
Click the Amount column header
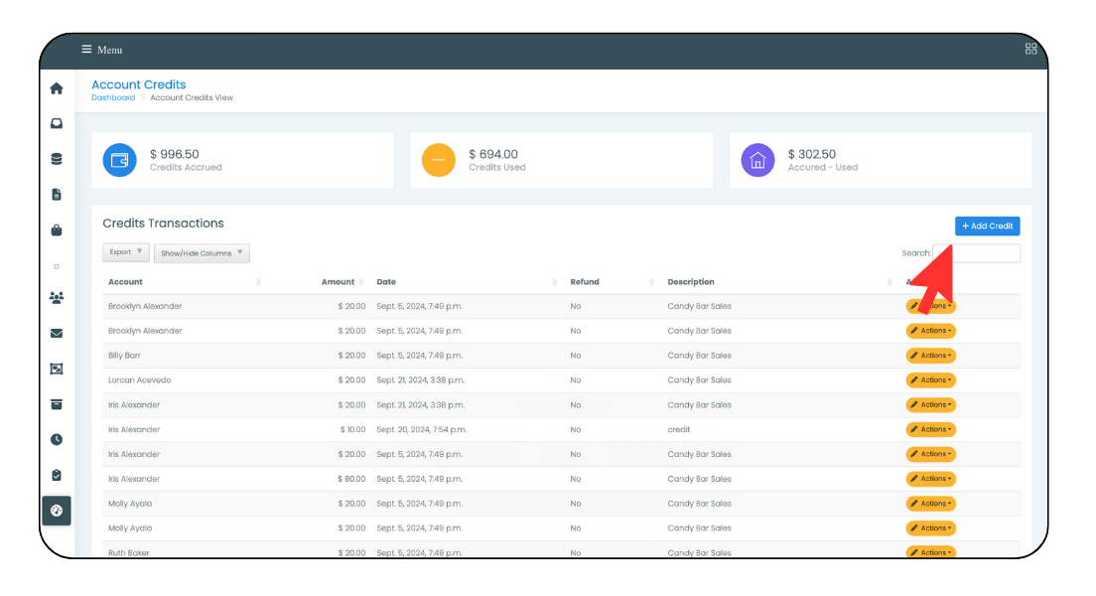(x=338, y=282)
